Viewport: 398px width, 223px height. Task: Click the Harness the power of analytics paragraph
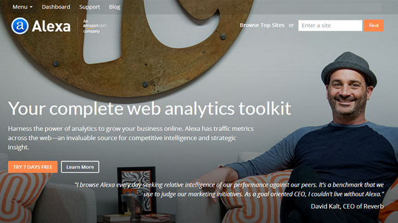click(x=131, y=138)
